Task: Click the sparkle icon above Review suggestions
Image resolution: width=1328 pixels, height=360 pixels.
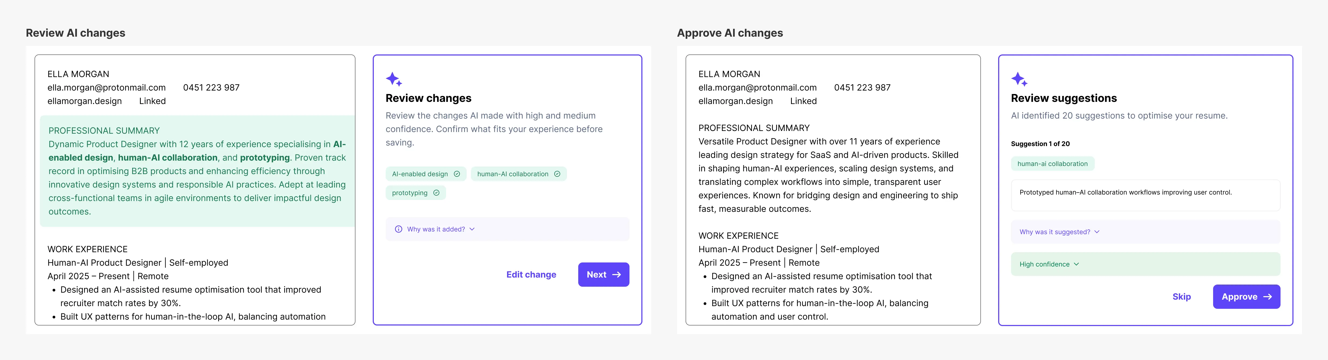Action: (1019, 79)
